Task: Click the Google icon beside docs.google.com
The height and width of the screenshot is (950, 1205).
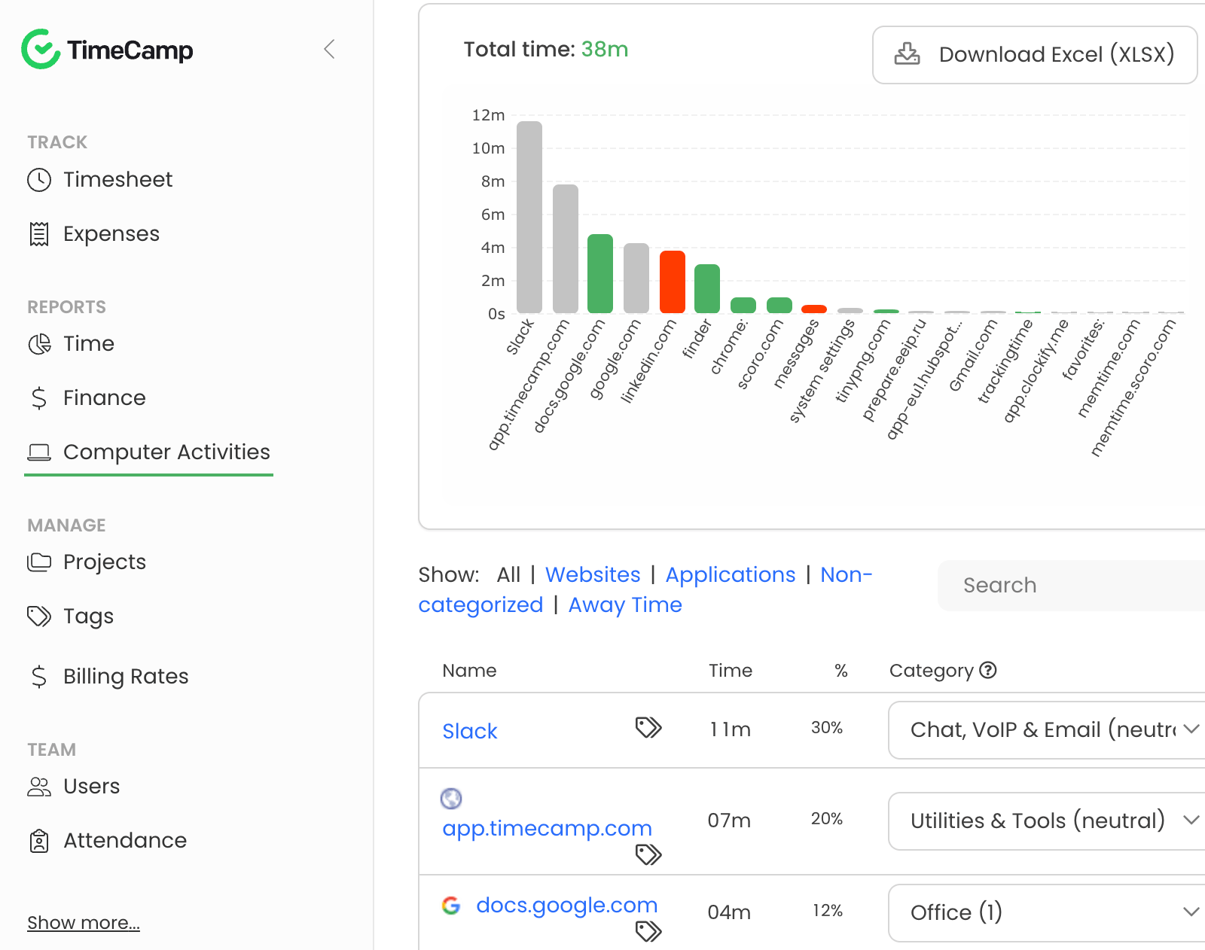Action: click(x=451, y=906)
